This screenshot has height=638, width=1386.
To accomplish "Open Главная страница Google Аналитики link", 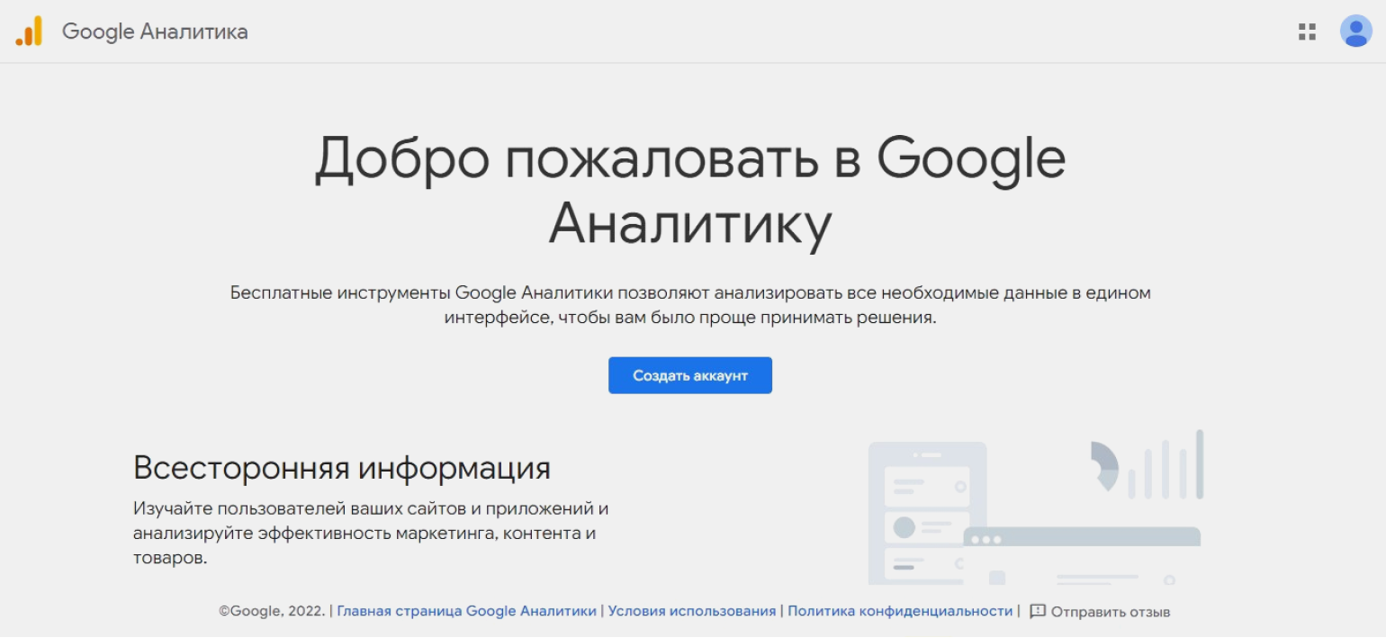I will pos(466,611).
